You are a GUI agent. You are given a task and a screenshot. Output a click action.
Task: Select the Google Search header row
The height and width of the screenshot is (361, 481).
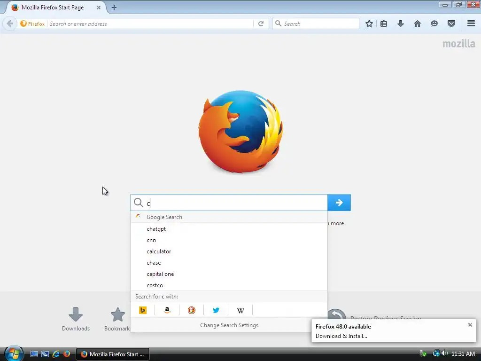(229, 217)
